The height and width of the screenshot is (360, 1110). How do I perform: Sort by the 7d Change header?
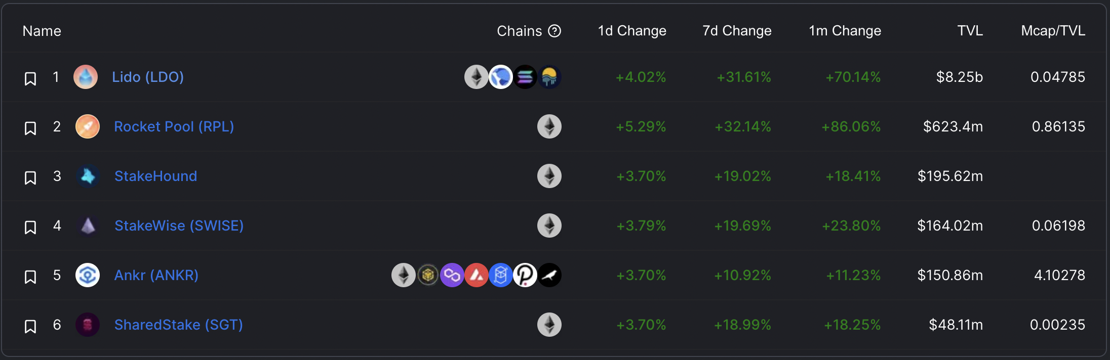click(737, 31)
